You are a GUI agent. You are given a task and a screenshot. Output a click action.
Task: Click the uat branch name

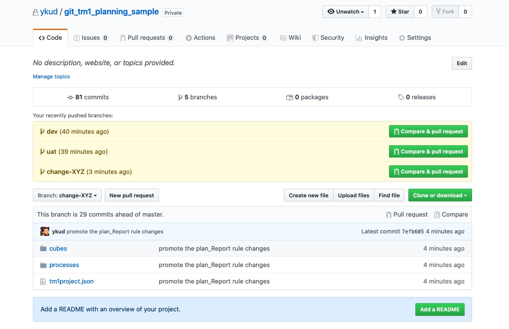click(51, 152)
